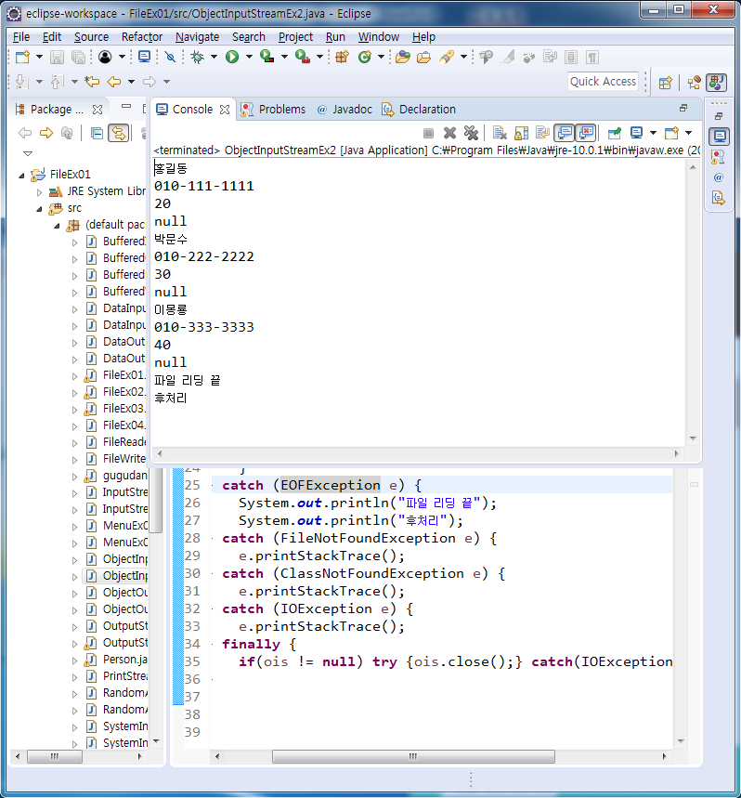
Task: Click Collapse All in Package Explorer
Action: [97, 134]
